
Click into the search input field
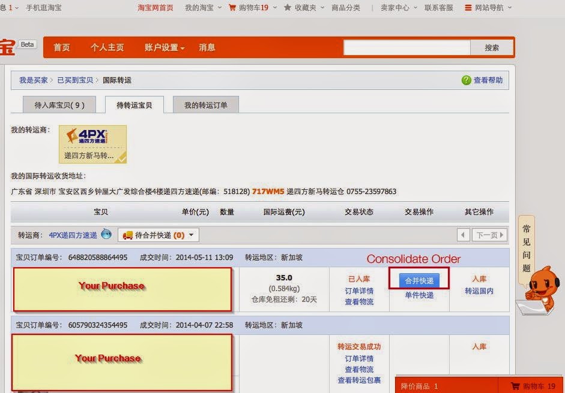[x=407, y=47]
